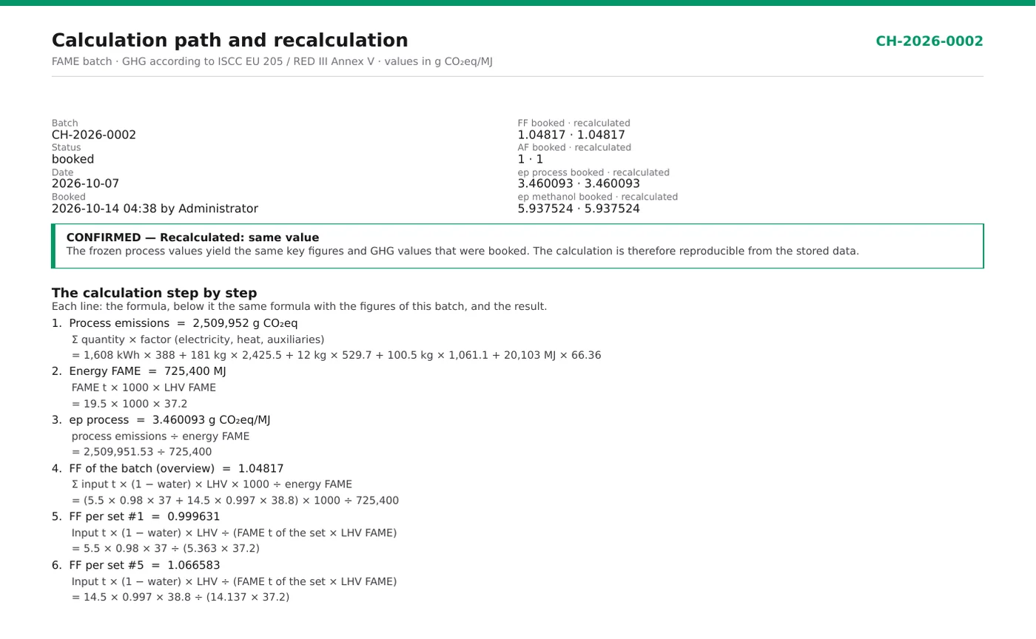Click the subtitle 'FAME batch · GHG according to ISCC EU 205'
The height and width of the screenshot is (639, 1036).
pyautogui.click(x=272, y=62)
